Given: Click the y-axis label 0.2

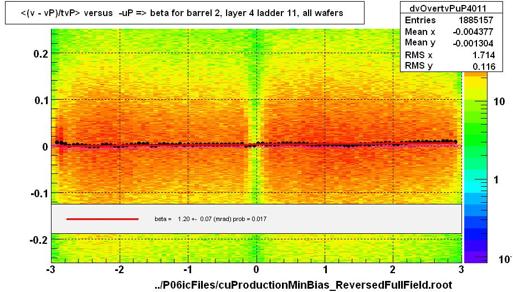Looking at the screenshot, I should [x=41, y=54].
